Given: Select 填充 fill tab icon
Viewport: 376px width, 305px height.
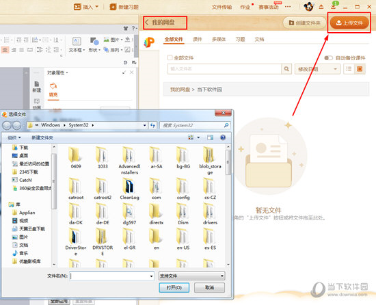Looking at the screenshot, I should click(x=53, y=90).
